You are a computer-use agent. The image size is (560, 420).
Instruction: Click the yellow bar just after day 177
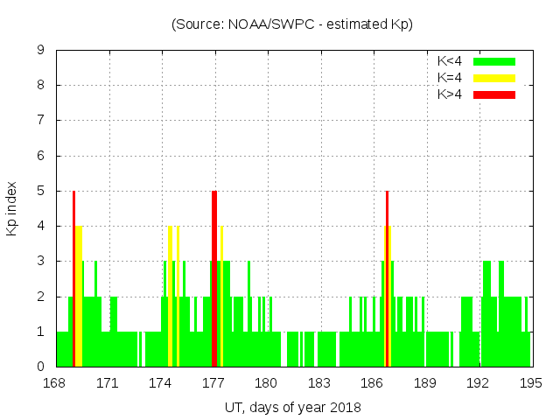coord(222,296)
